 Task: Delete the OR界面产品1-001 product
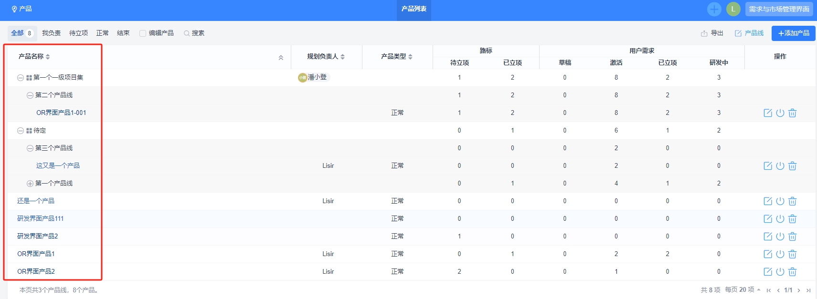(793, 113)
